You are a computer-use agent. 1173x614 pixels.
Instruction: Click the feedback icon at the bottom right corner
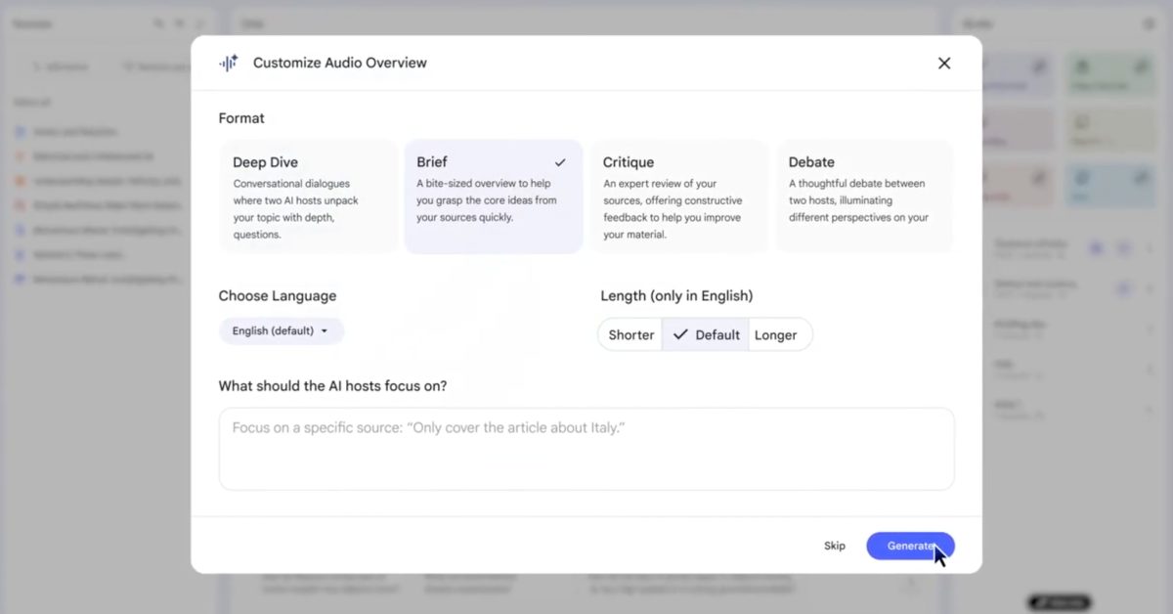click(1059, 602)
